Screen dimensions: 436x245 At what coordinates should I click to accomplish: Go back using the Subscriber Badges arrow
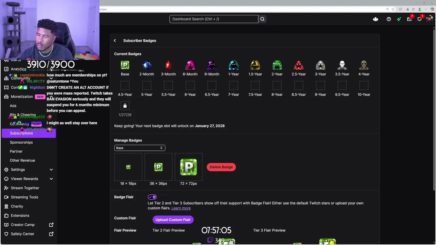point(115,40)
